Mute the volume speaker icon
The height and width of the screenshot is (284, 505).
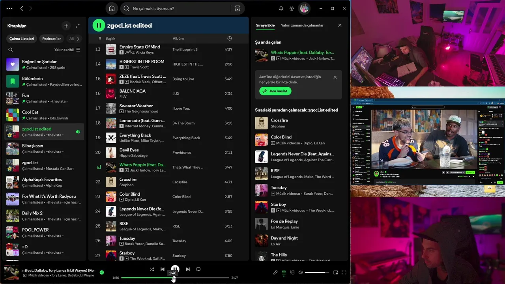tap(301, 272)
